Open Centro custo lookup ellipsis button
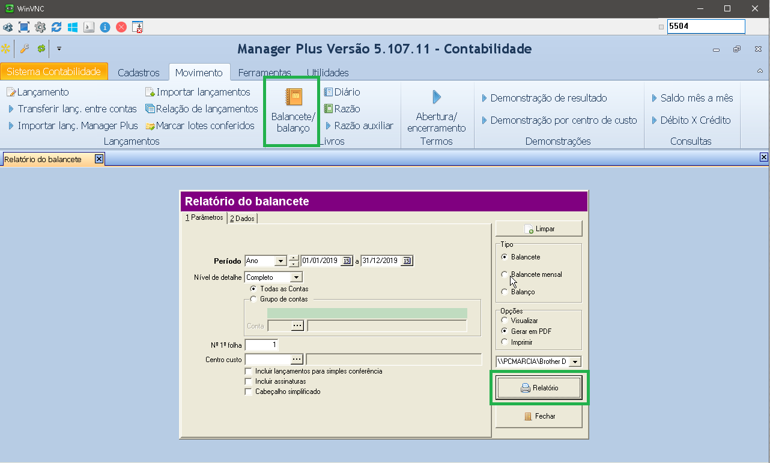Viewport: 770px width, 463px height. coord(297,359)
